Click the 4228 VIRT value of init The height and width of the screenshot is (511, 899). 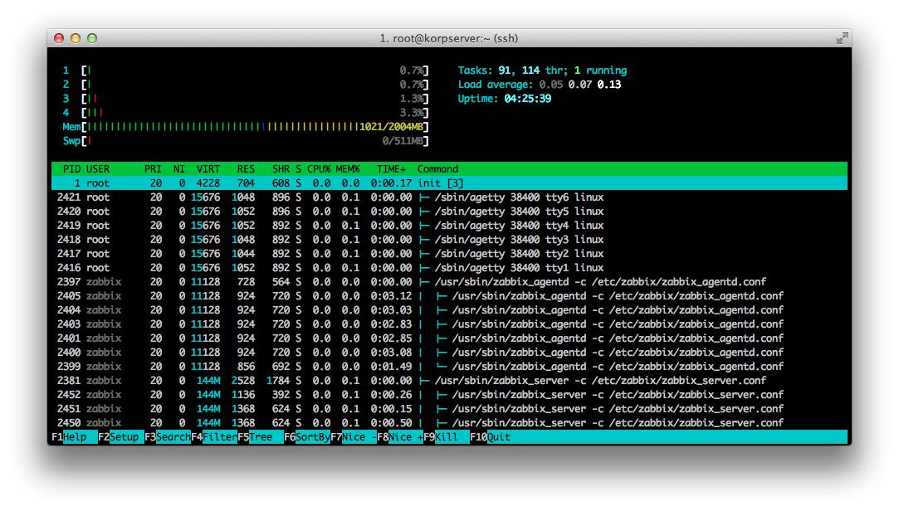208,183
